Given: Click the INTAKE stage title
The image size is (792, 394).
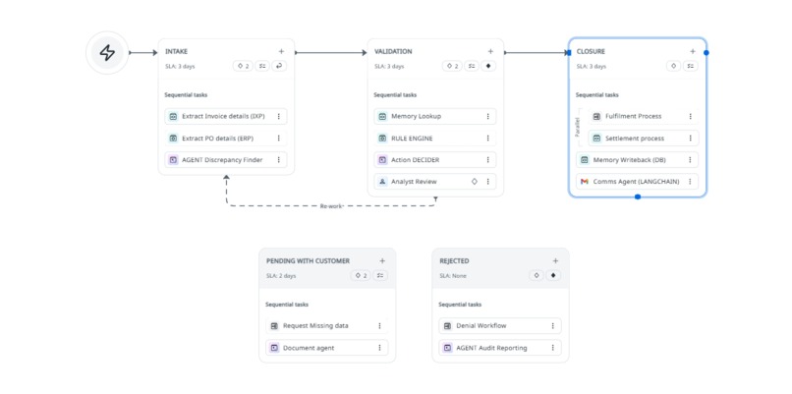Looking at the screenshot, I should pyautogui.click(x=176, y=51).
